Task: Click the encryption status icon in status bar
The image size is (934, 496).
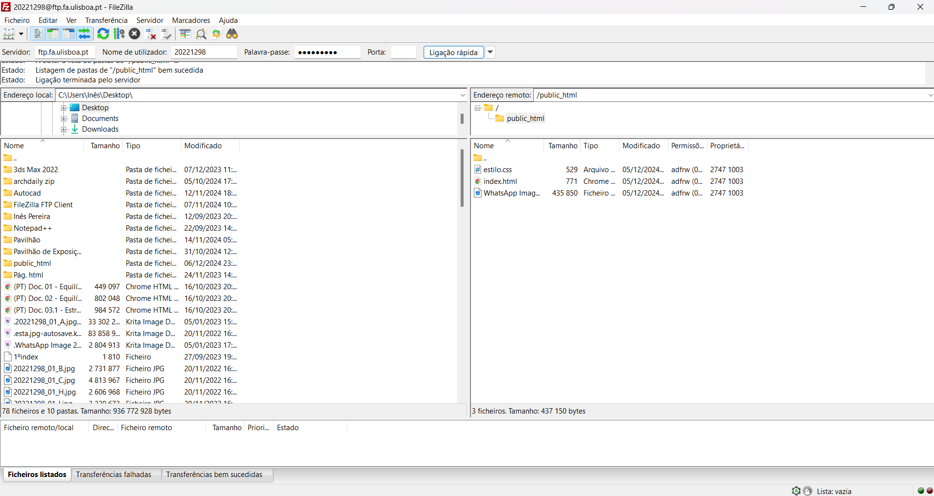Action: [x=796, y=491]
